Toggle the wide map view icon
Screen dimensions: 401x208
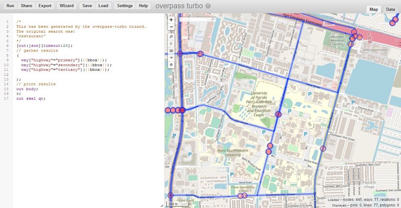click(171, 58)
